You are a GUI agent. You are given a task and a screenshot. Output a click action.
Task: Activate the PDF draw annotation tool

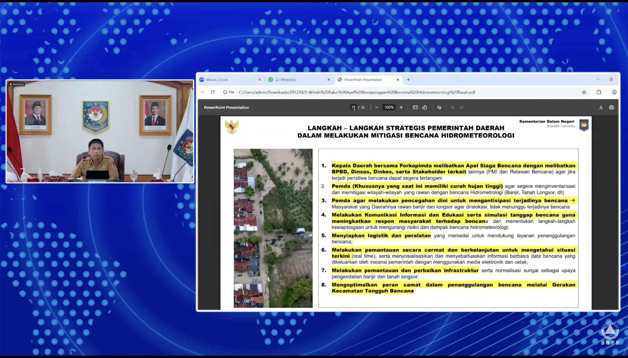(x=439, y=107)
